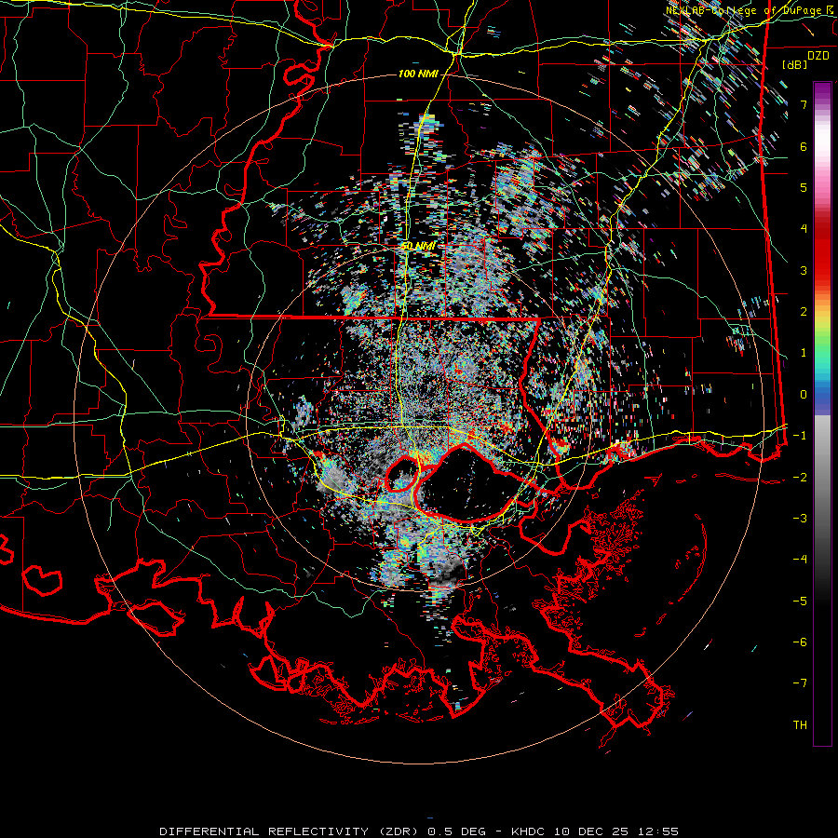The image size is (838, 838).
Task: Click the '10 DEC 25 12:55' timestamp
Action: 615,831
